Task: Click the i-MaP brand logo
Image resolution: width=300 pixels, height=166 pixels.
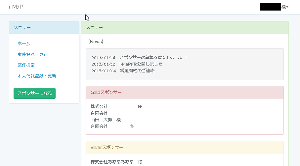Action: pos(16,7)
